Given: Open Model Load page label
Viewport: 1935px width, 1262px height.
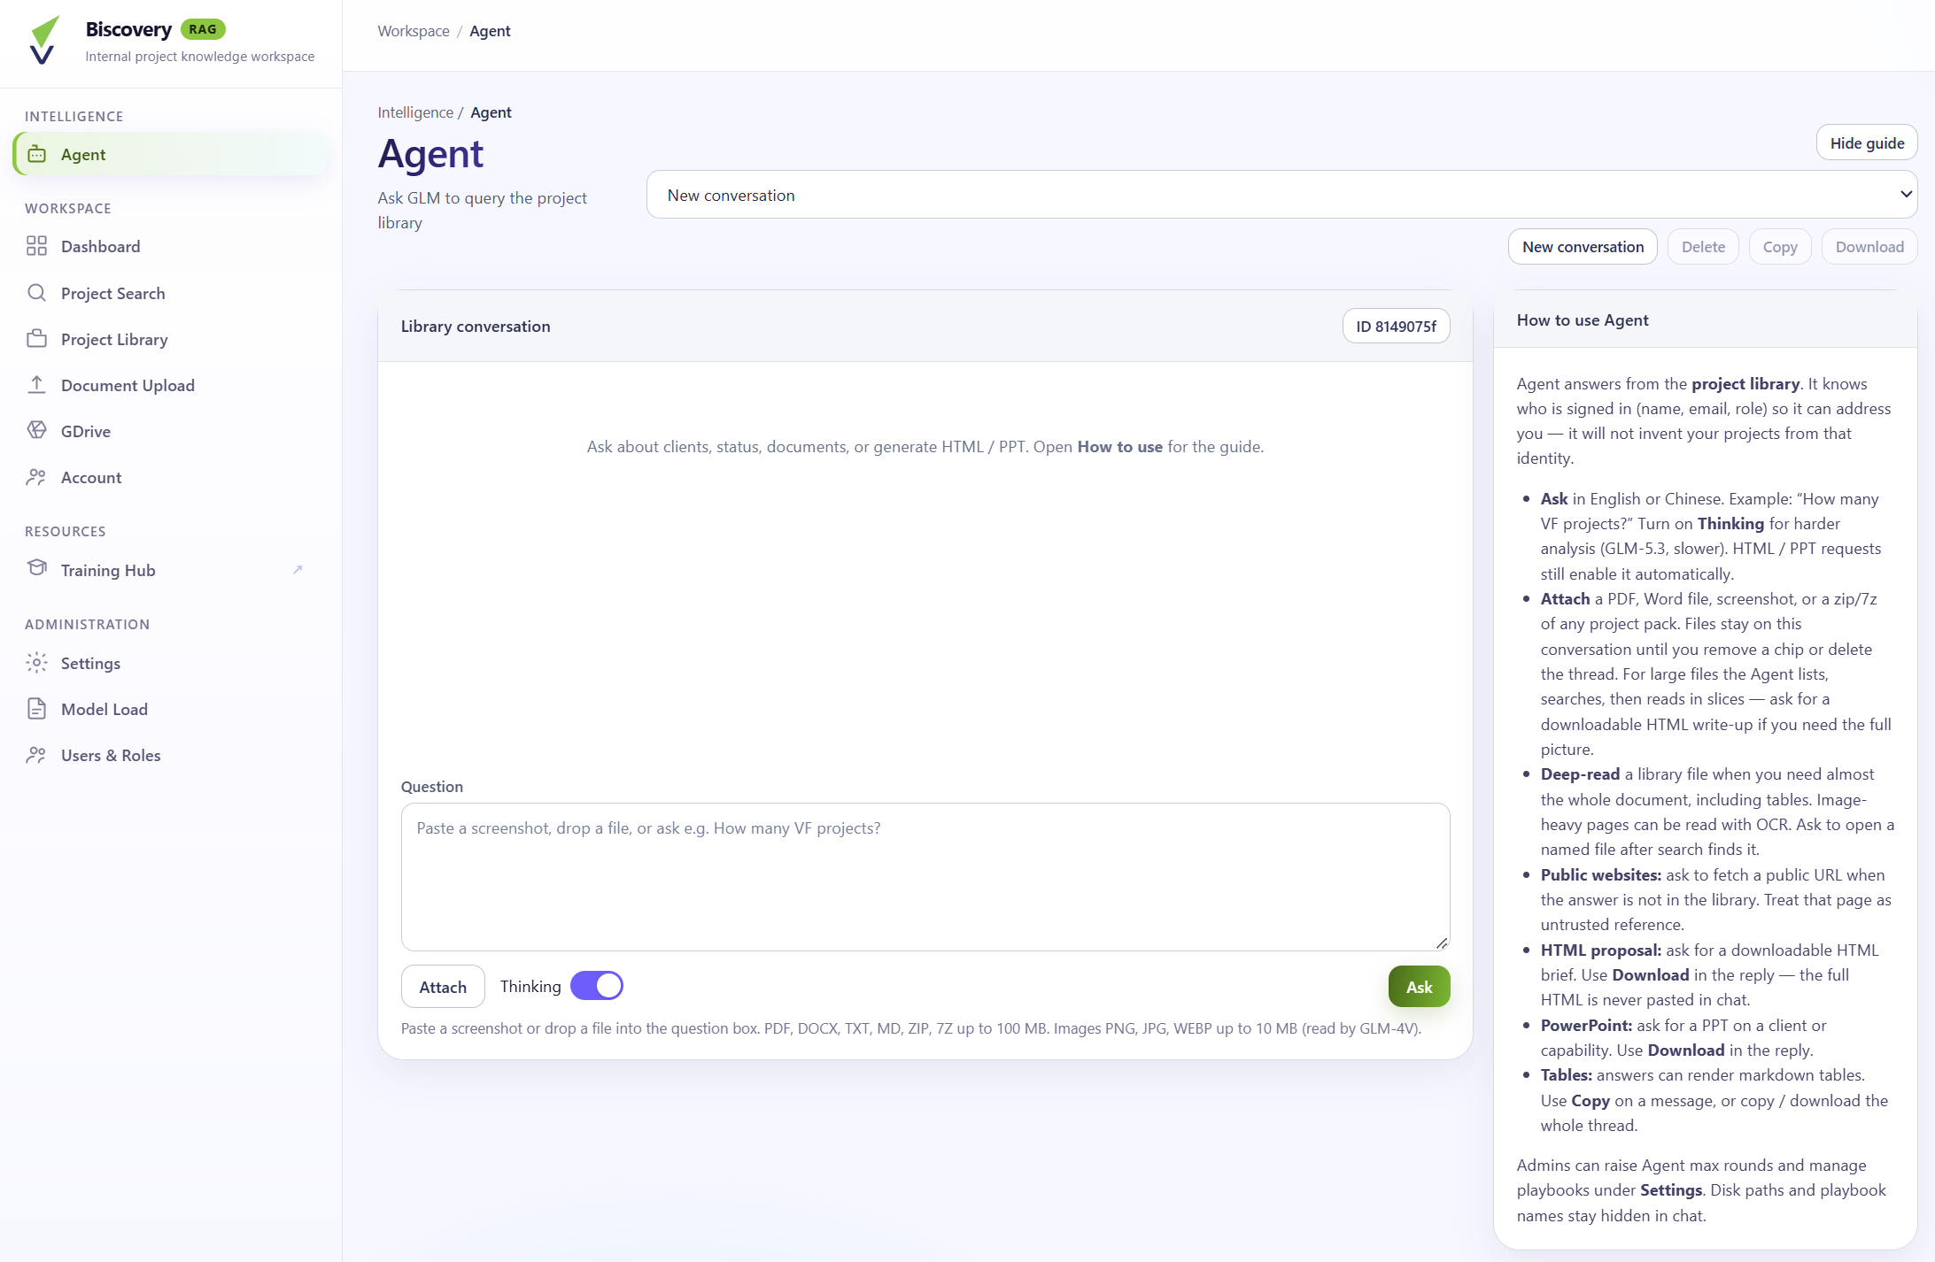Looking at the screenshot, I should tap(104, 710).
